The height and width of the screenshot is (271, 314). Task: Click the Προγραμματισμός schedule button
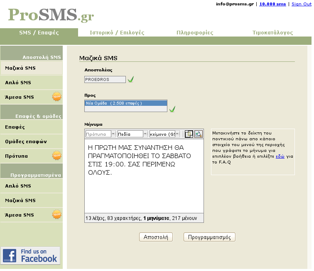coord(209,237)
